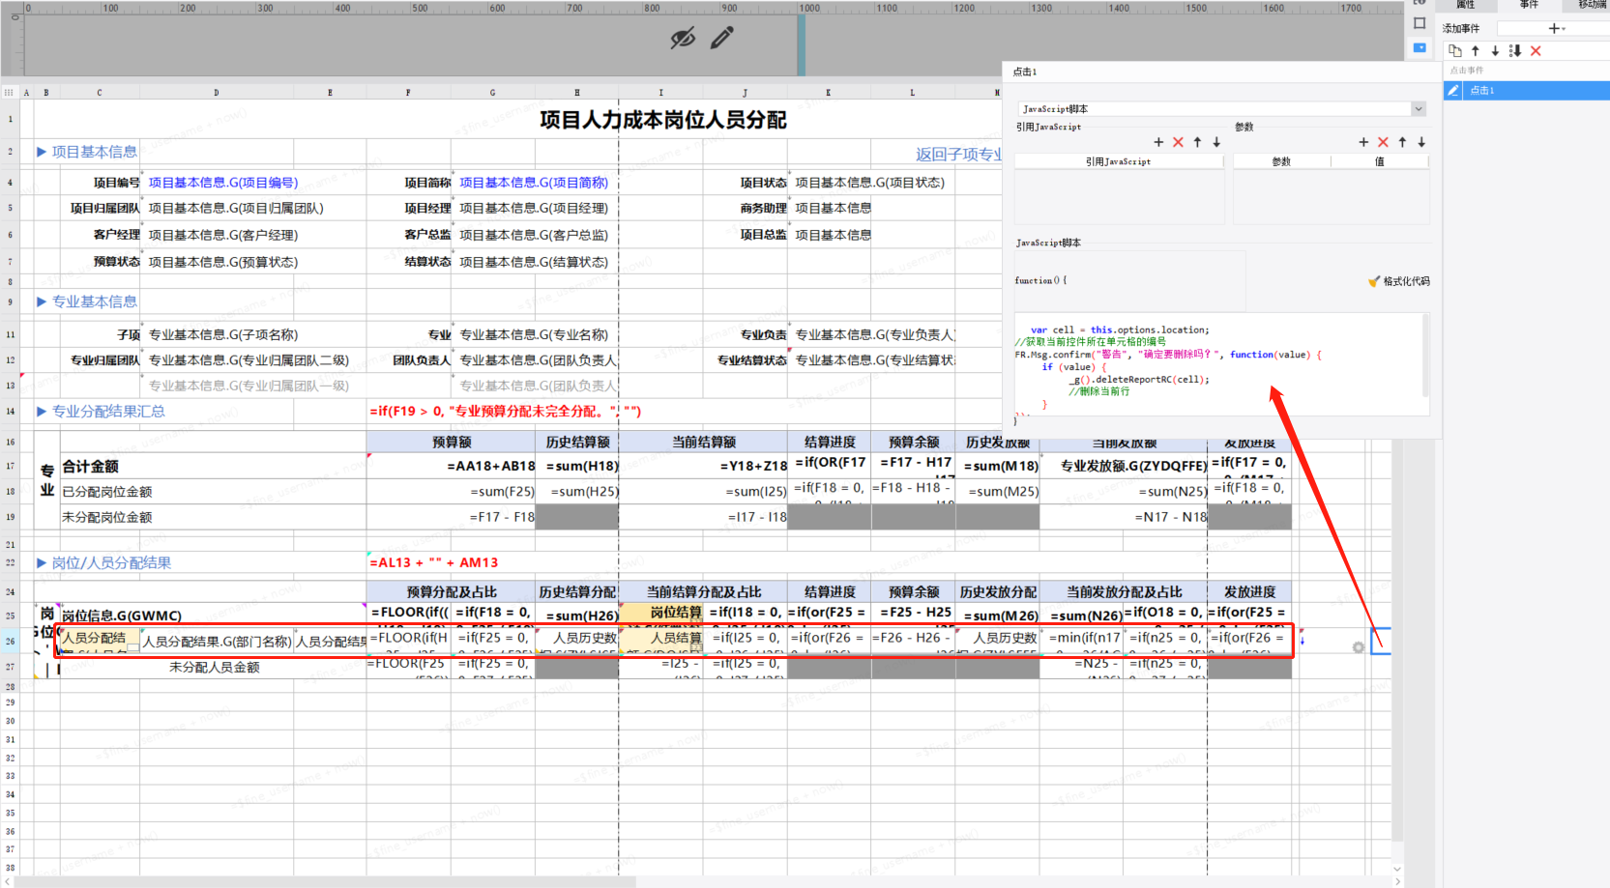Expand the 专业分配结果汇总 section triangle
Viewport: 1610px width, 888px height.
[x=42, y=411]
